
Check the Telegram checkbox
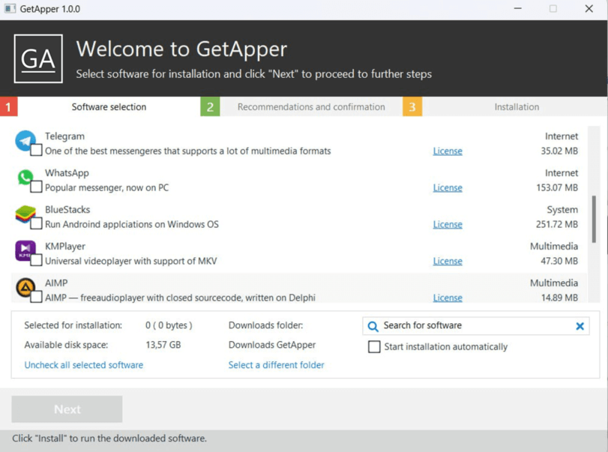pos(36,150)
